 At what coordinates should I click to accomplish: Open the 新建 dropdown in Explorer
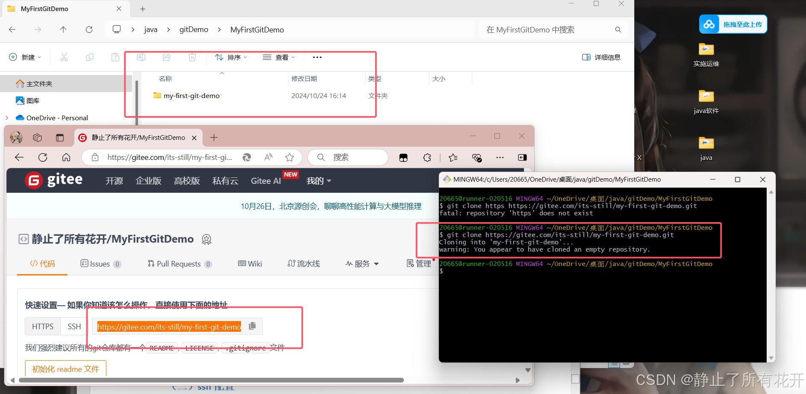coord(26,57)
